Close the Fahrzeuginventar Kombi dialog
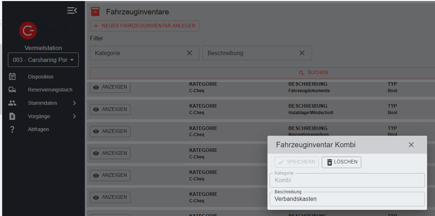The image size is (435, 216). (411, 145)
